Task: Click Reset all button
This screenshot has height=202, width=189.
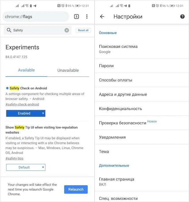Action: click(83, 30)
